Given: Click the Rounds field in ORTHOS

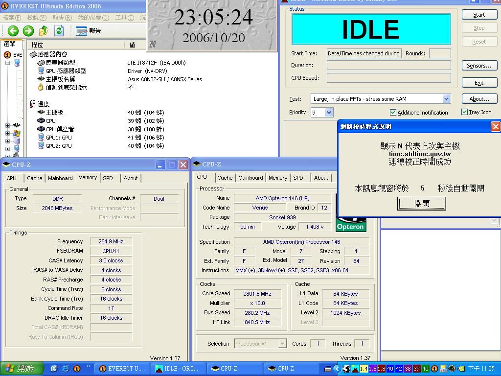Looking at the screenshot, I should point(440,53).
